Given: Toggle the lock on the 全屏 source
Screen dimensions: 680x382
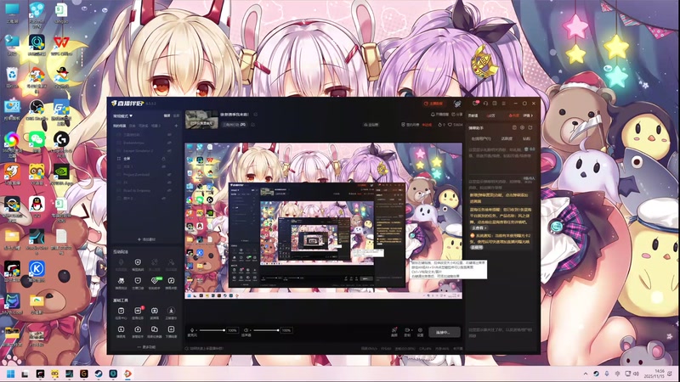Looking at the screenshot, I should 163,159.
